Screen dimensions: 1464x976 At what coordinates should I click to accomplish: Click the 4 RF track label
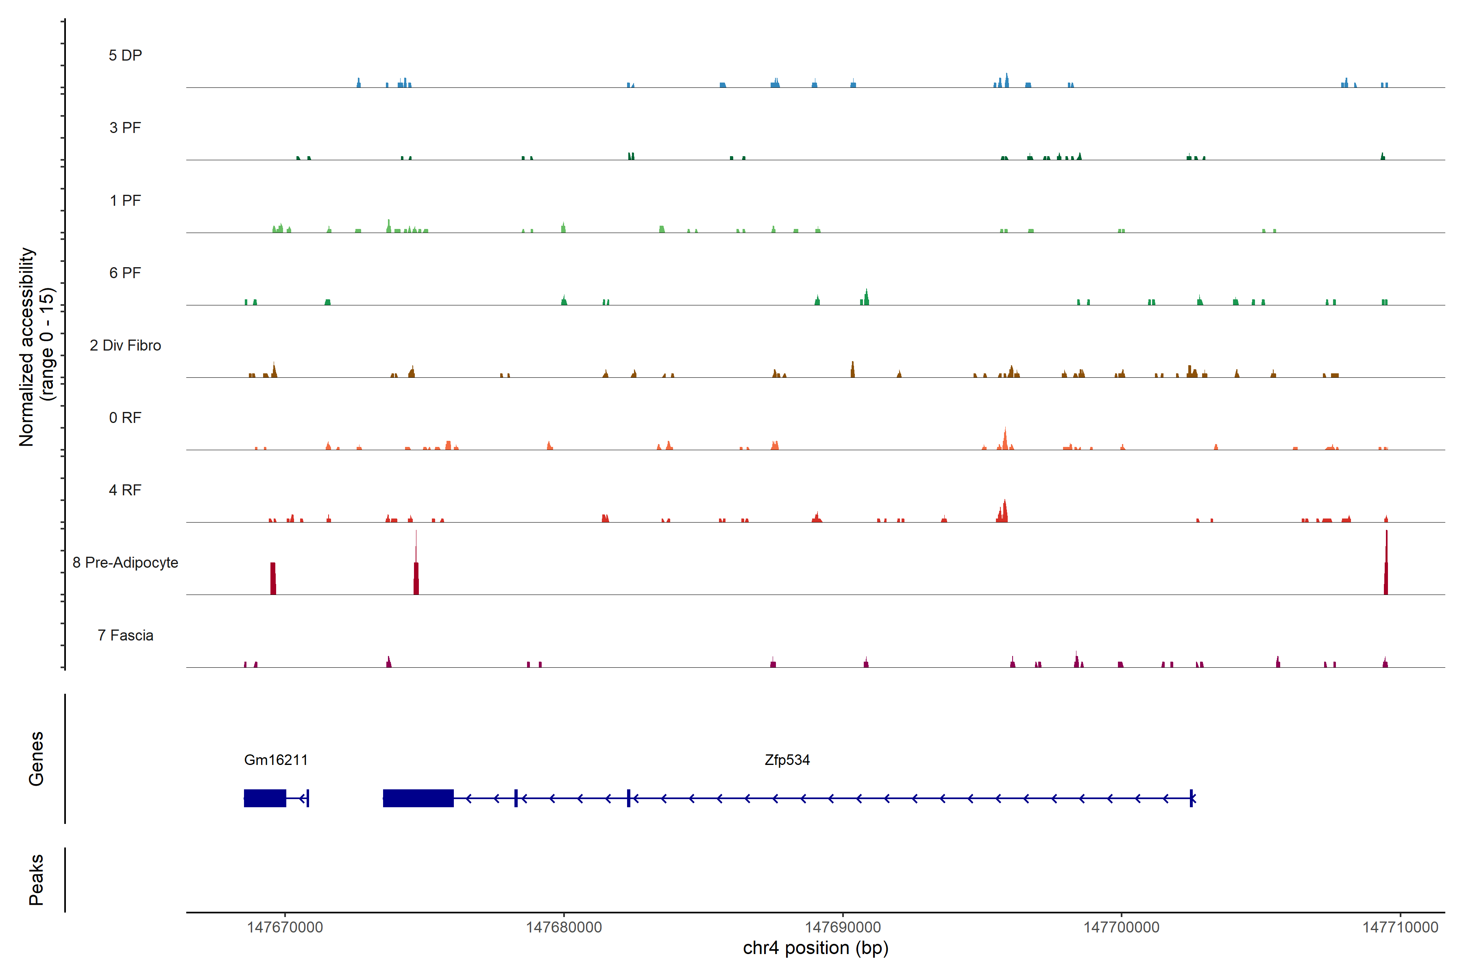[125, 490]
